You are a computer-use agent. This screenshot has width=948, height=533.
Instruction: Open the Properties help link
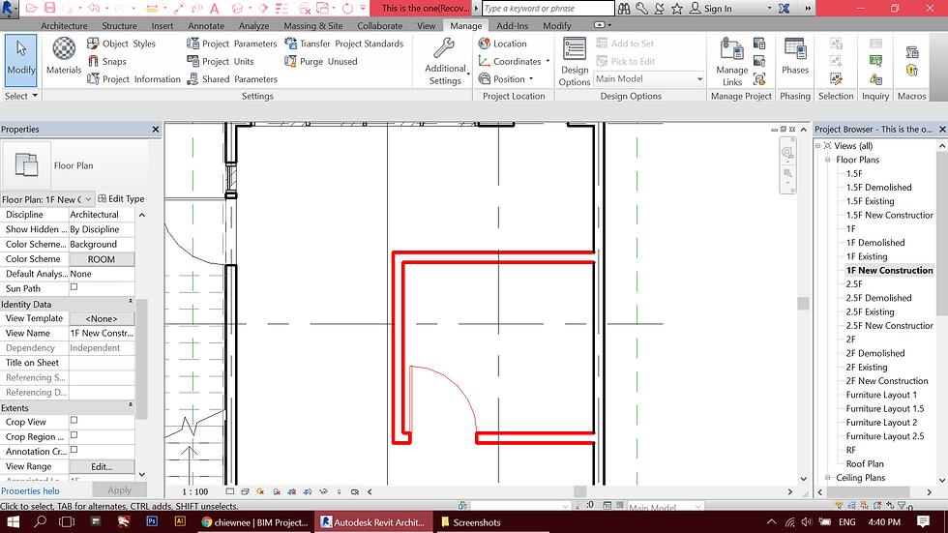(30, 490)
